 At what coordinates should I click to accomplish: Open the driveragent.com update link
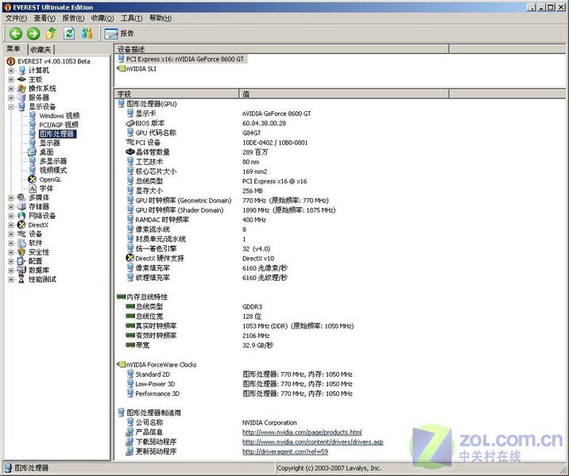click(x=284, y=451)
